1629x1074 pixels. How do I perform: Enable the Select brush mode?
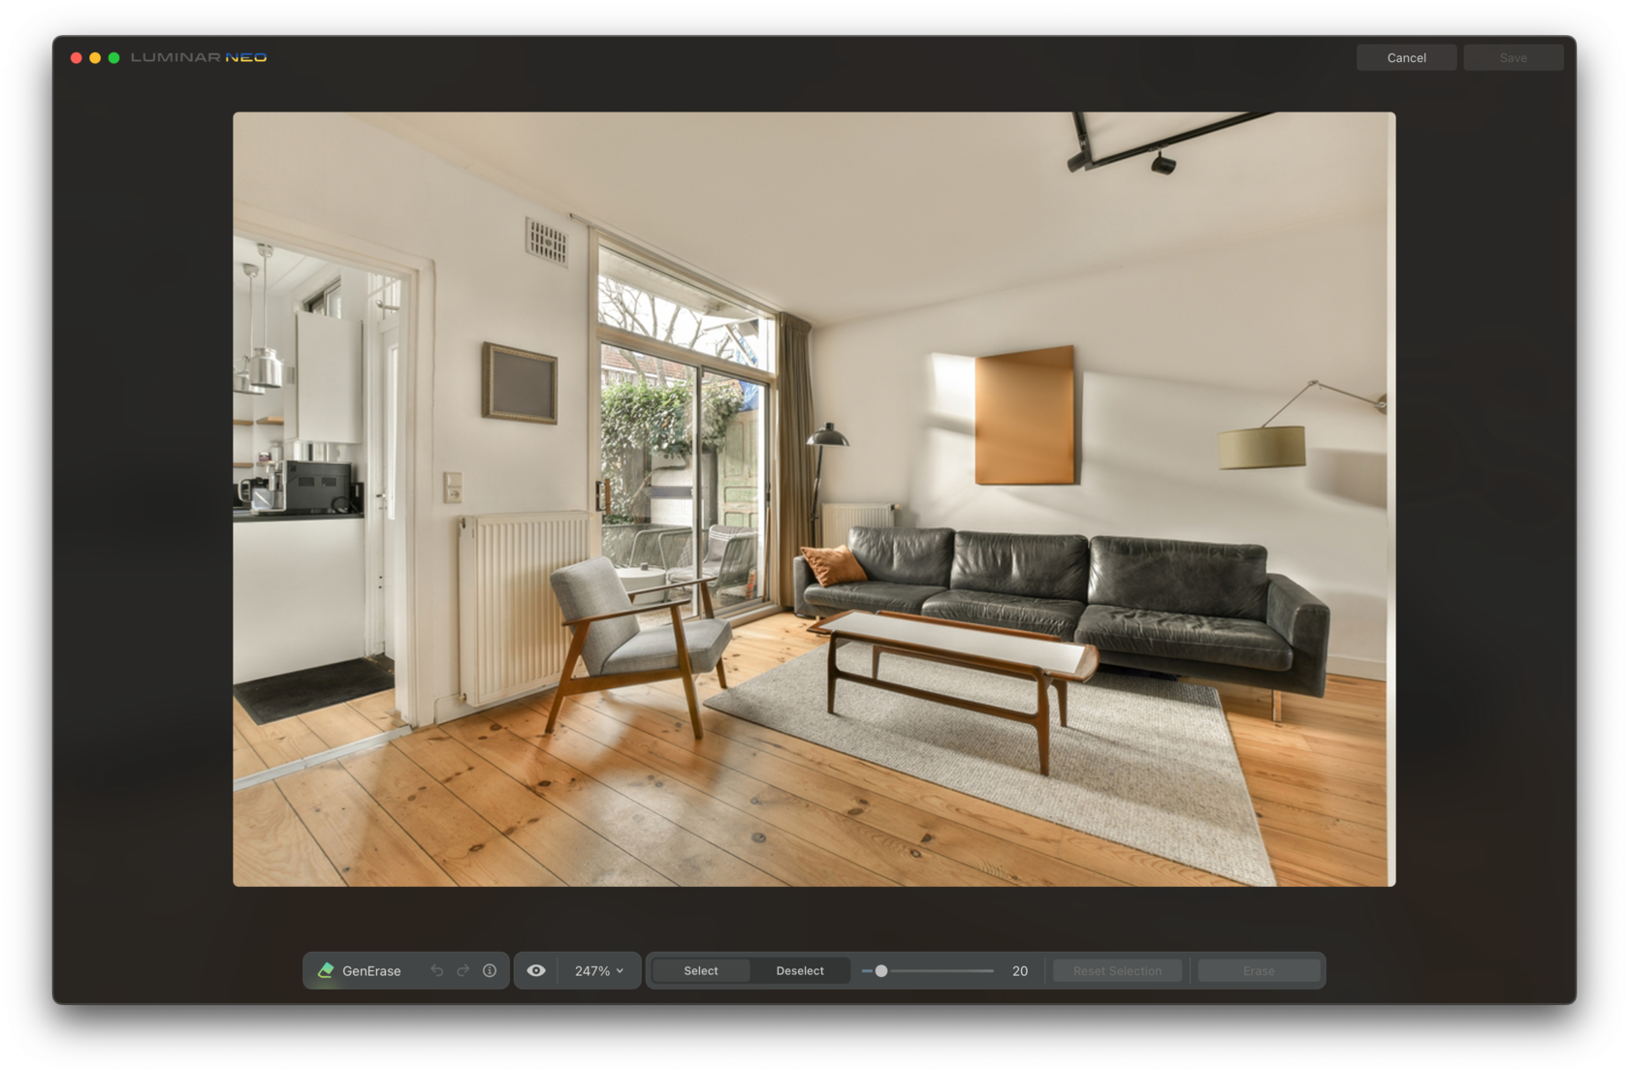click(x=700, y=970)
